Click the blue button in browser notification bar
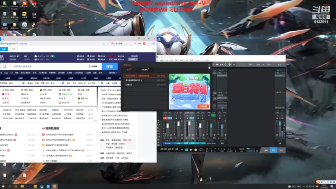 [4, 49]
